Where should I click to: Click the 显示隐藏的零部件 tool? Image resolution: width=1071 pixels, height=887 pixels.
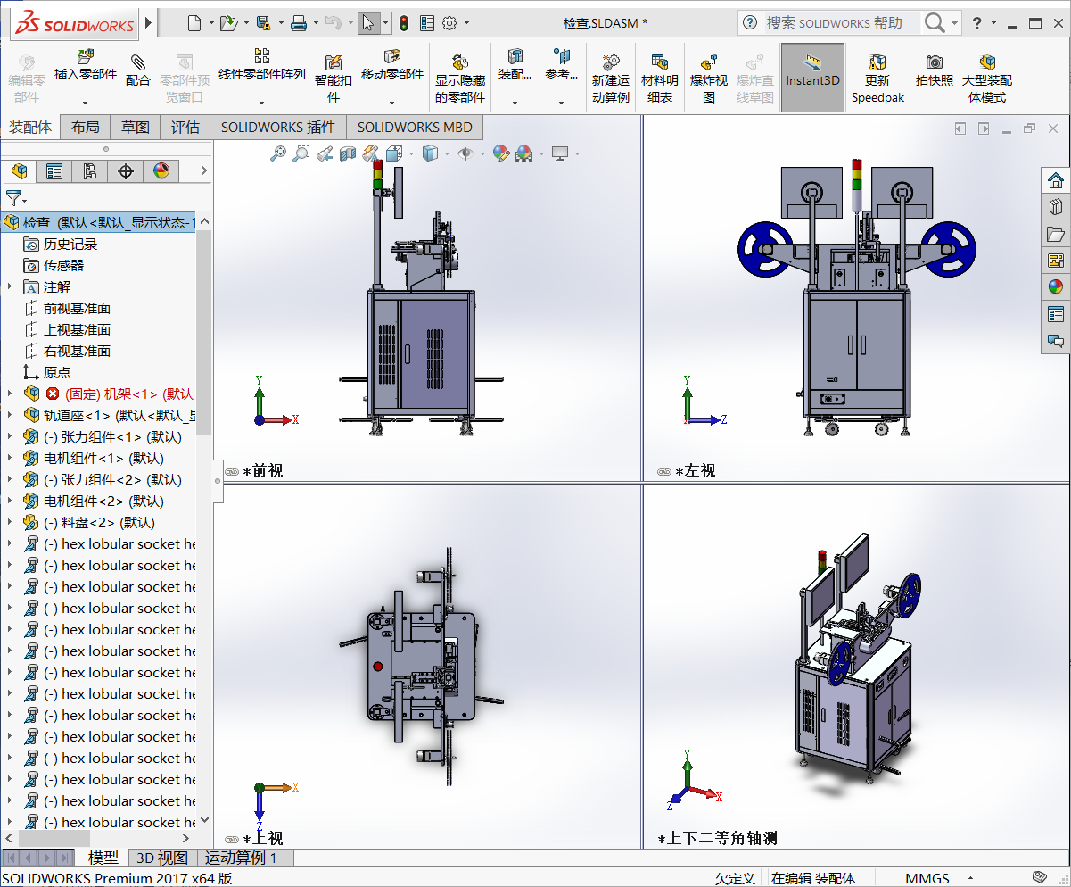pyautogui.click(x=460, y=79)
